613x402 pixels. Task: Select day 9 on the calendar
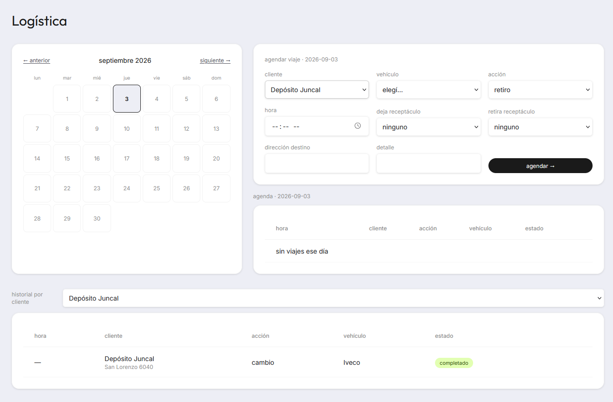point(97,128)
